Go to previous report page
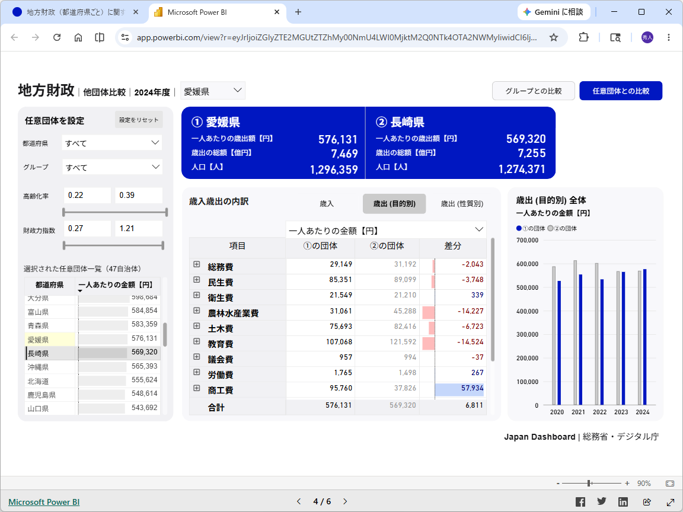Image resolution: width=683 pixels, height=512 pixels. point(299,501)
